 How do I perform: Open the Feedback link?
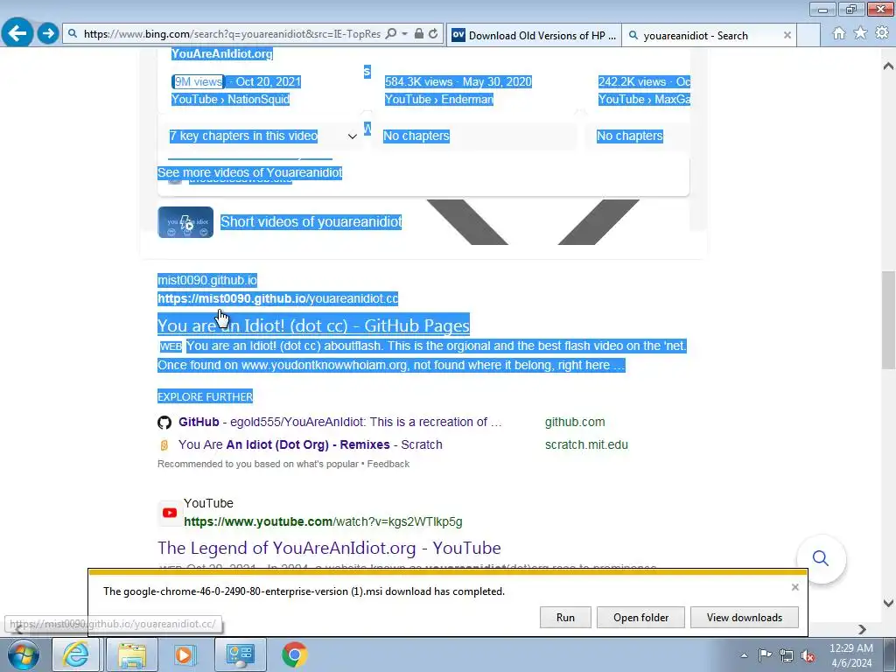tap(388, 464)
